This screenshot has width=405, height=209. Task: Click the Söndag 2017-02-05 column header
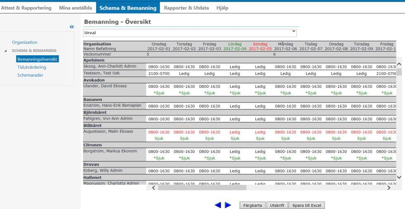tap(260, 47)
